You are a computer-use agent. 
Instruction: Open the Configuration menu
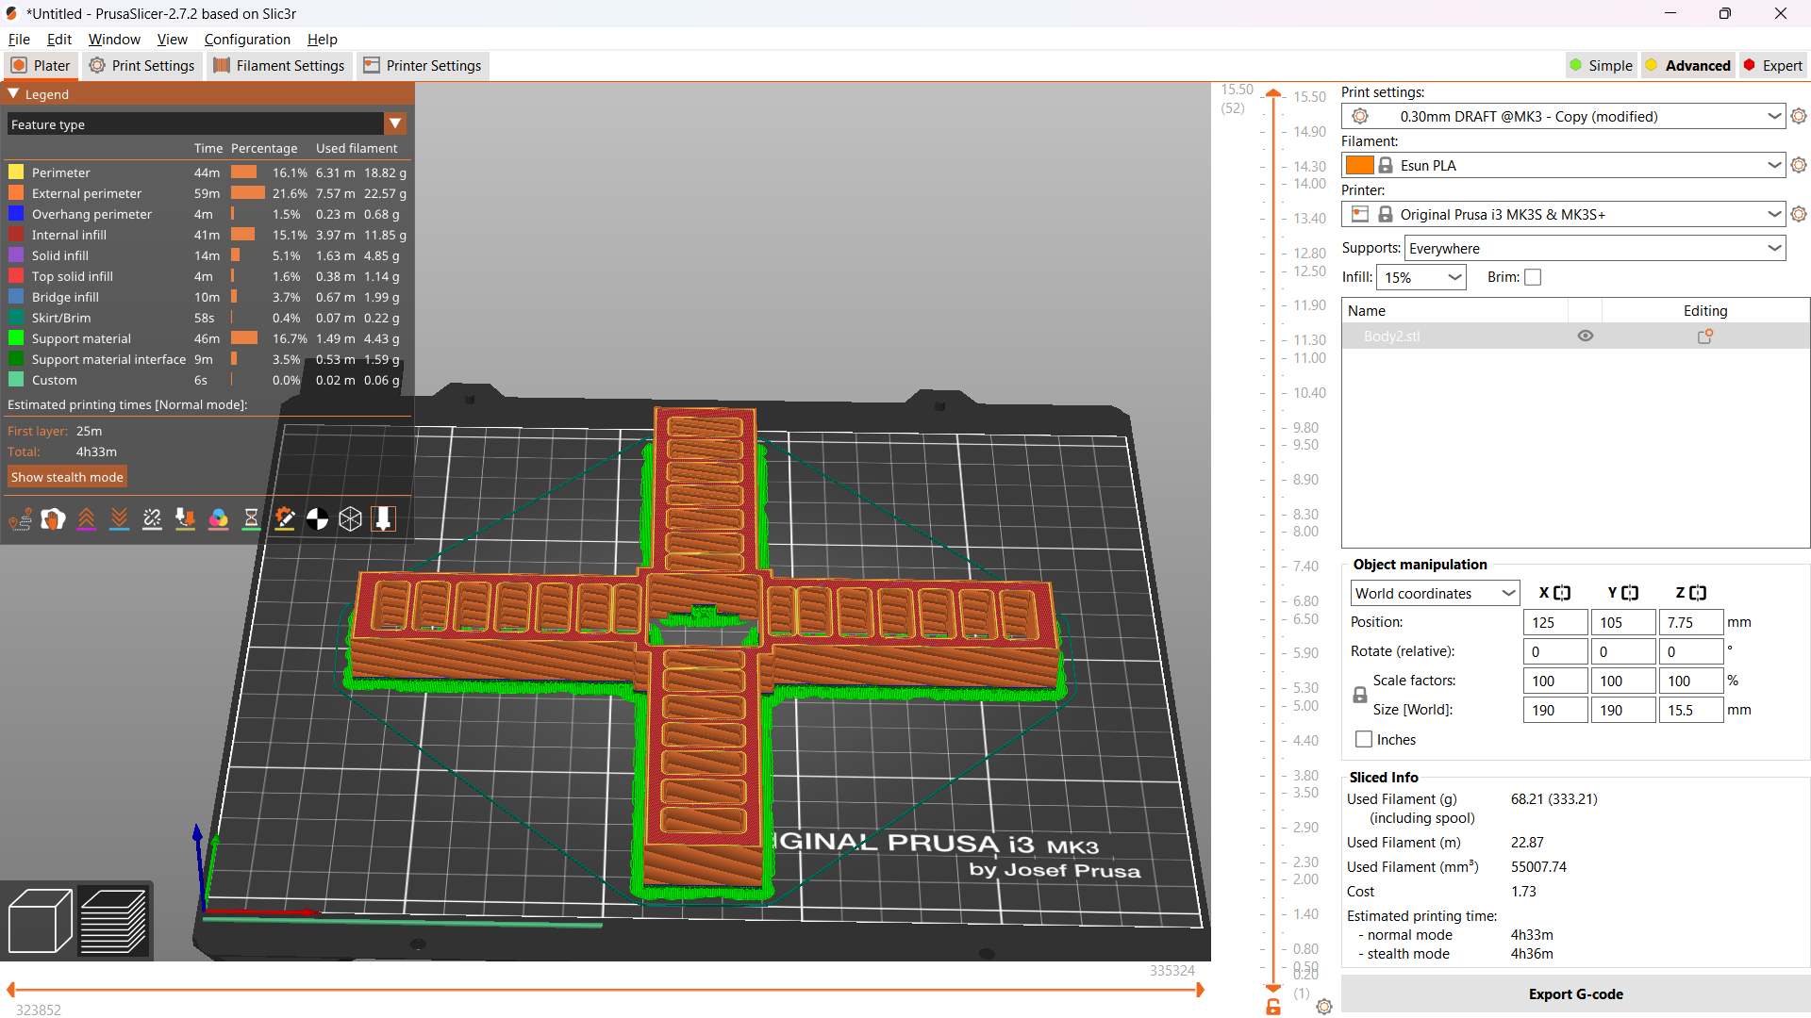(247, 40)
